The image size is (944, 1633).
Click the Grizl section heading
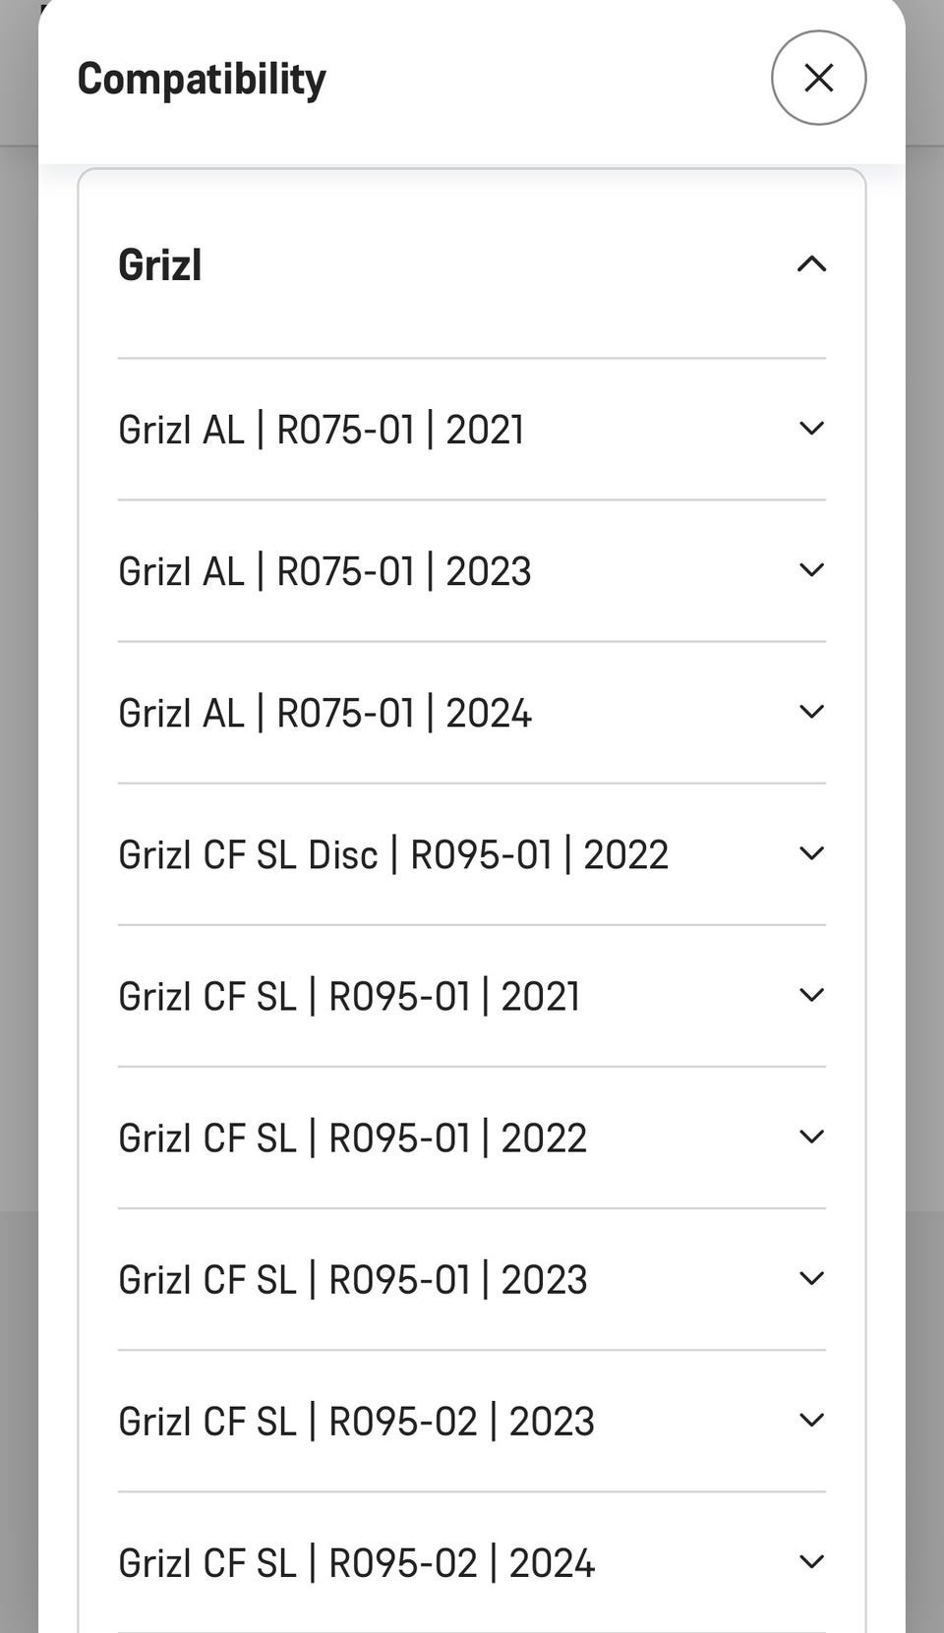[x=160, y=264]
